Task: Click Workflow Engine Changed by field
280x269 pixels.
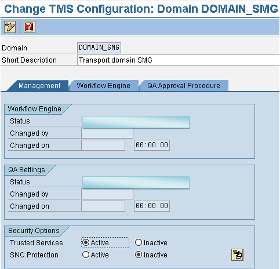Action: (x=107, y=133)
